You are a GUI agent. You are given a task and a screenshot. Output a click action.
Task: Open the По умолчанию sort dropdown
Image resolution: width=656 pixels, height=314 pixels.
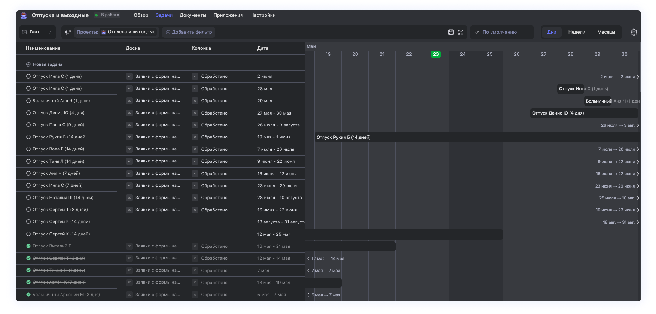[x=501, y=32]
